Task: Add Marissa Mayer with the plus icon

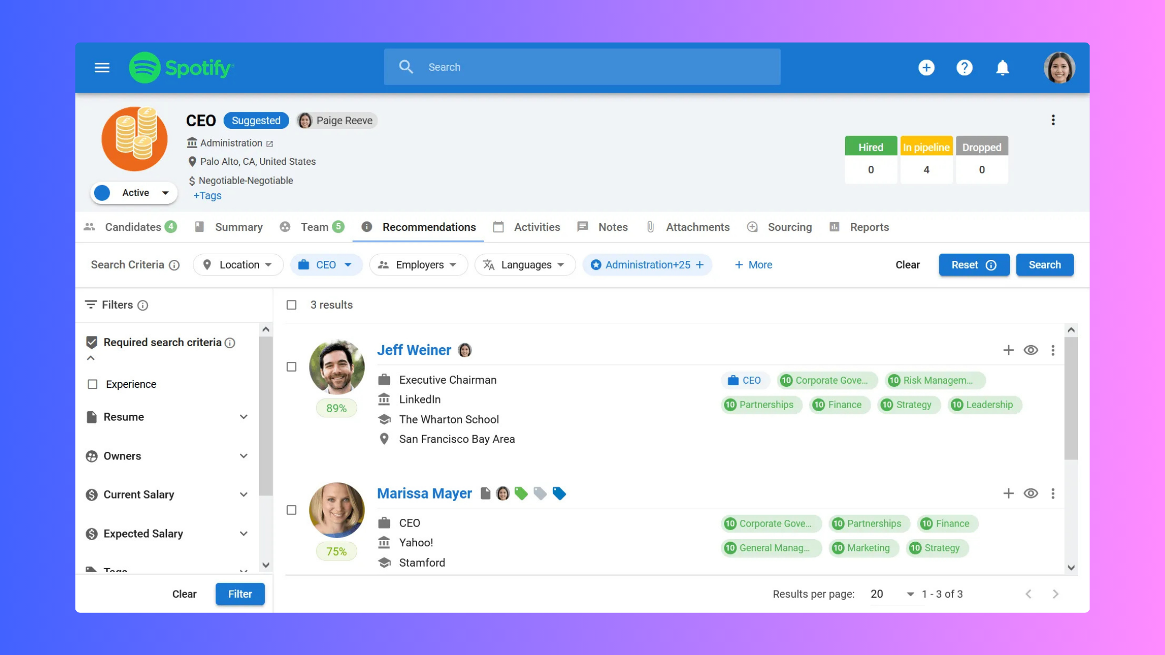Action: coord(1008,493)
